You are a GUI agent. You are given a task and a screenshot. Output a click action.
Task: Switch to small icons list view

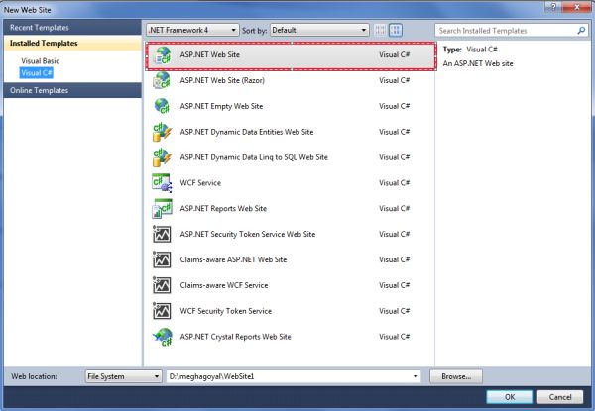coord(380,30)
